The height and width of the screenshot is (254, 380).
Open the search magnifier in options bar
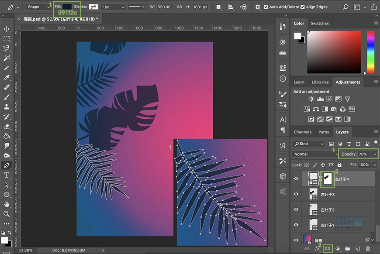345,7
